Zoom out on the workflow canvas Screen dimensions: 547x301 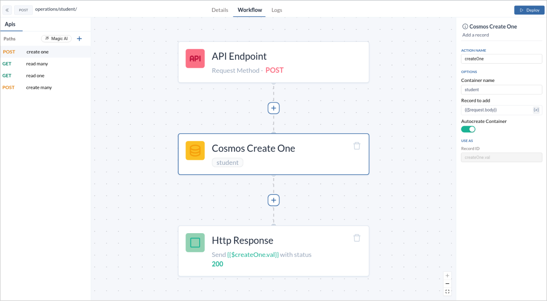pyautogui.click(x=447, y=284)
